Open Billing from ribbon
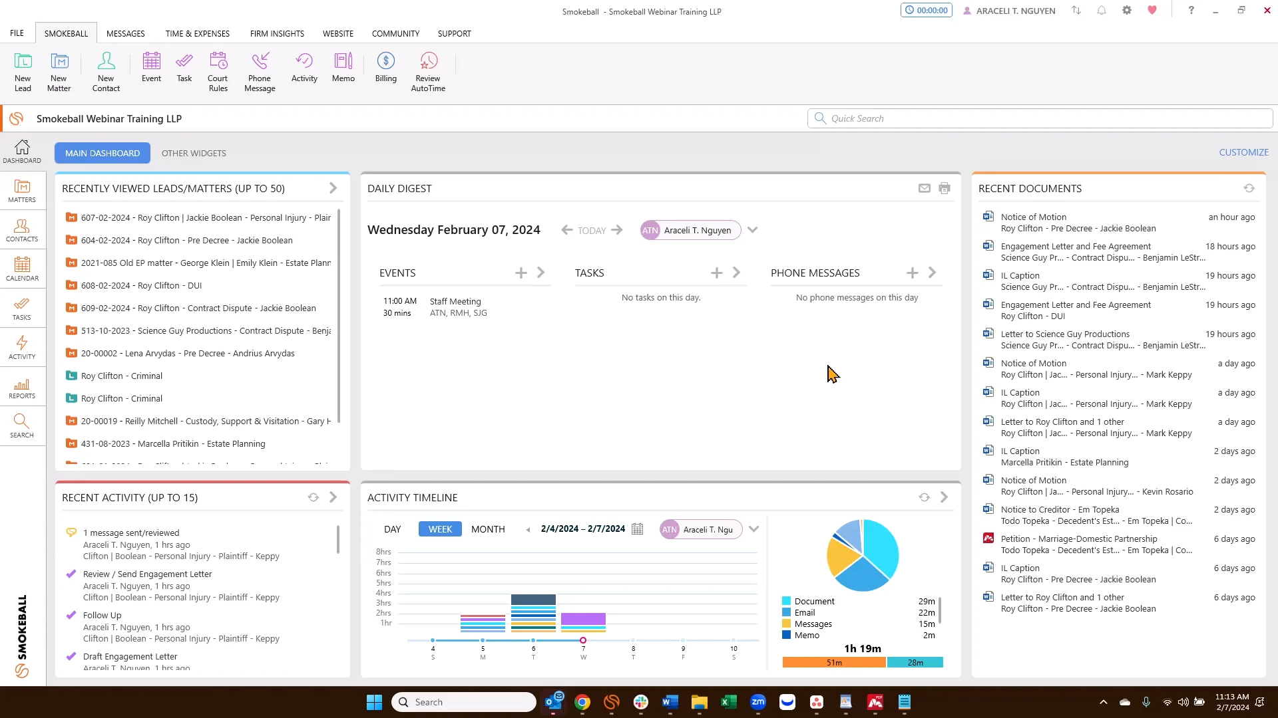The height and width of the screenshot is (718, 1278). pos(385,67)
